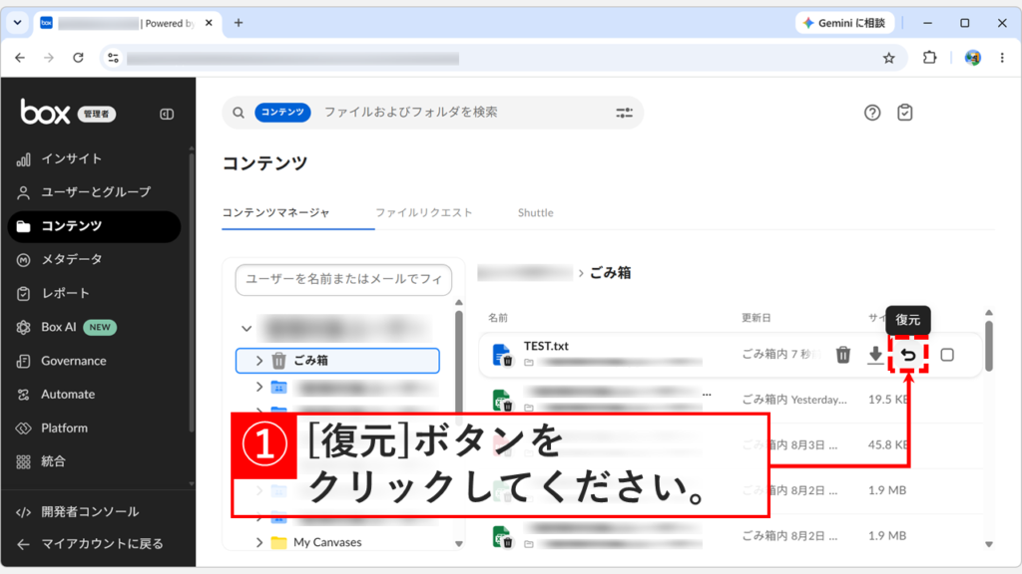The width and height of the screenshot is (1022, 574).
Task: Click the user filter input field
Action: (x=343, y=280)
